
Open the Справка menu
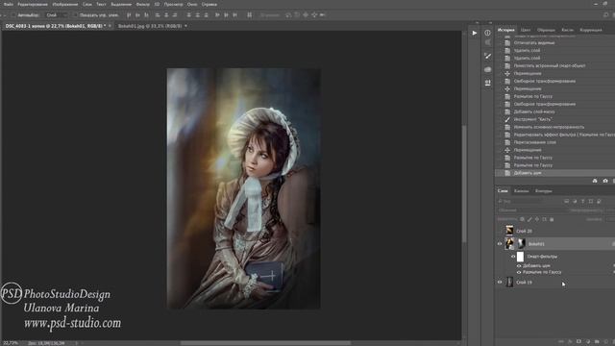(x=209, y=4)
